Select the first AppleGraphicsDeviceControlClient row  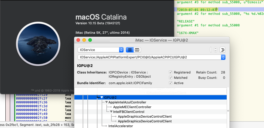coord(151,116)
